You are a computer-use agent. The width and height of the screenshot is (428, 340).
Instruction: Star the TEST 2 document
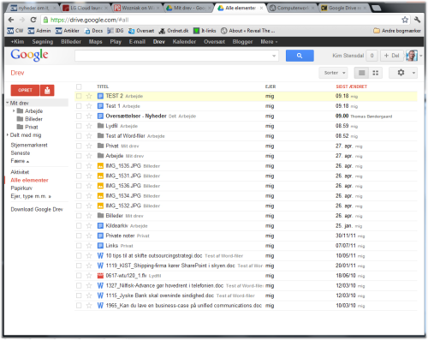pyautogui.click(x=89, y=96)
